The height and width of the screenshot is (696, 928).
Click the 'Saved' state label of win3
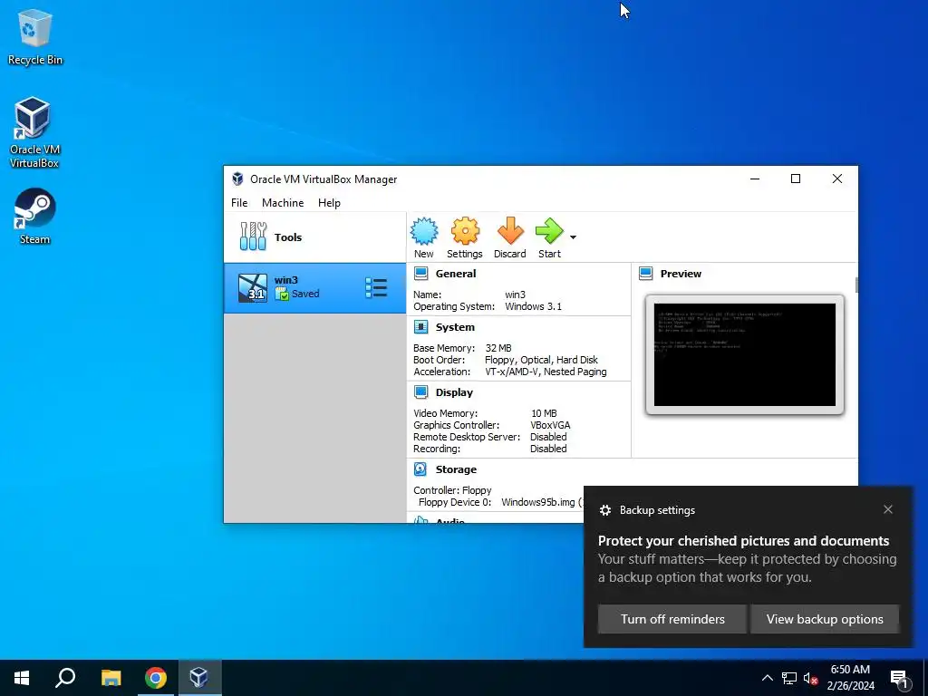click(x=305, y=294)
